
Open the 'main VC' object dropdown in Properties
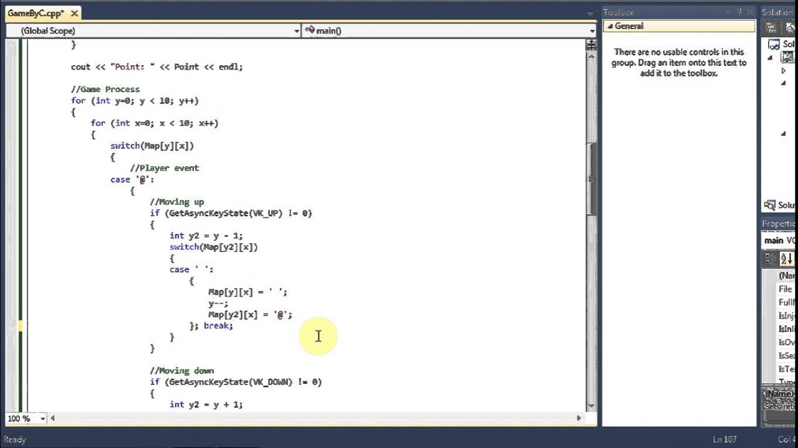pos(779,240)
